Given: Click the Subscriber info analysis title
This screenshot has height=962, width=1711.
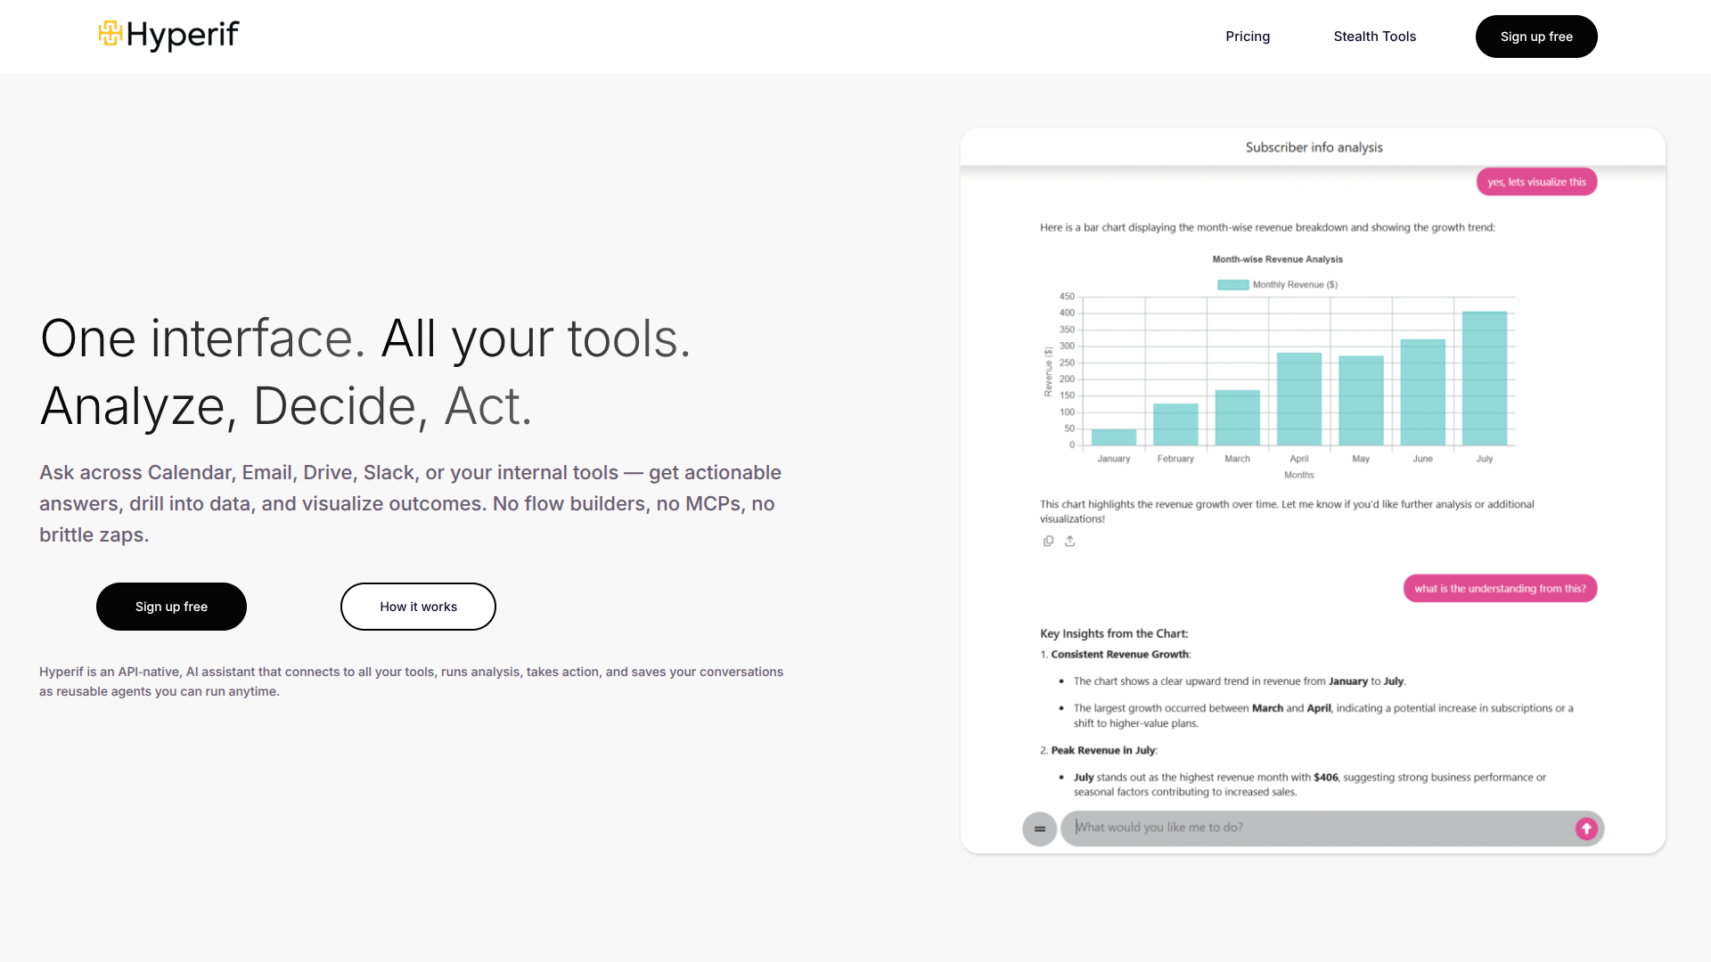Looking at the screenshot, I should point(1314,147).
